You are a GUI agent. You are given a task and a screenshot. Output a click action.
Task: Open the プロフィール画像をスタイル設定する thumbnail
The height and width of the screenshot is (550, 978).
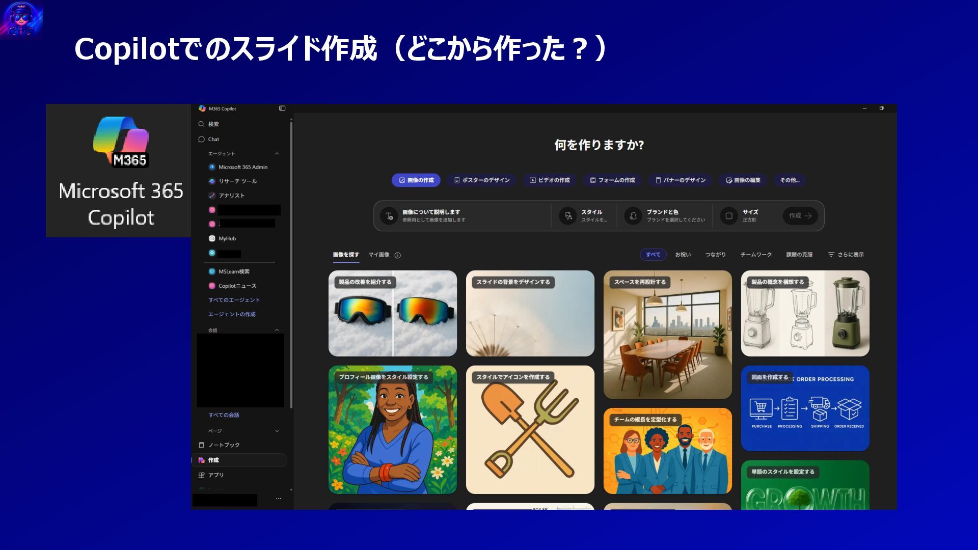tap(393, 429)
